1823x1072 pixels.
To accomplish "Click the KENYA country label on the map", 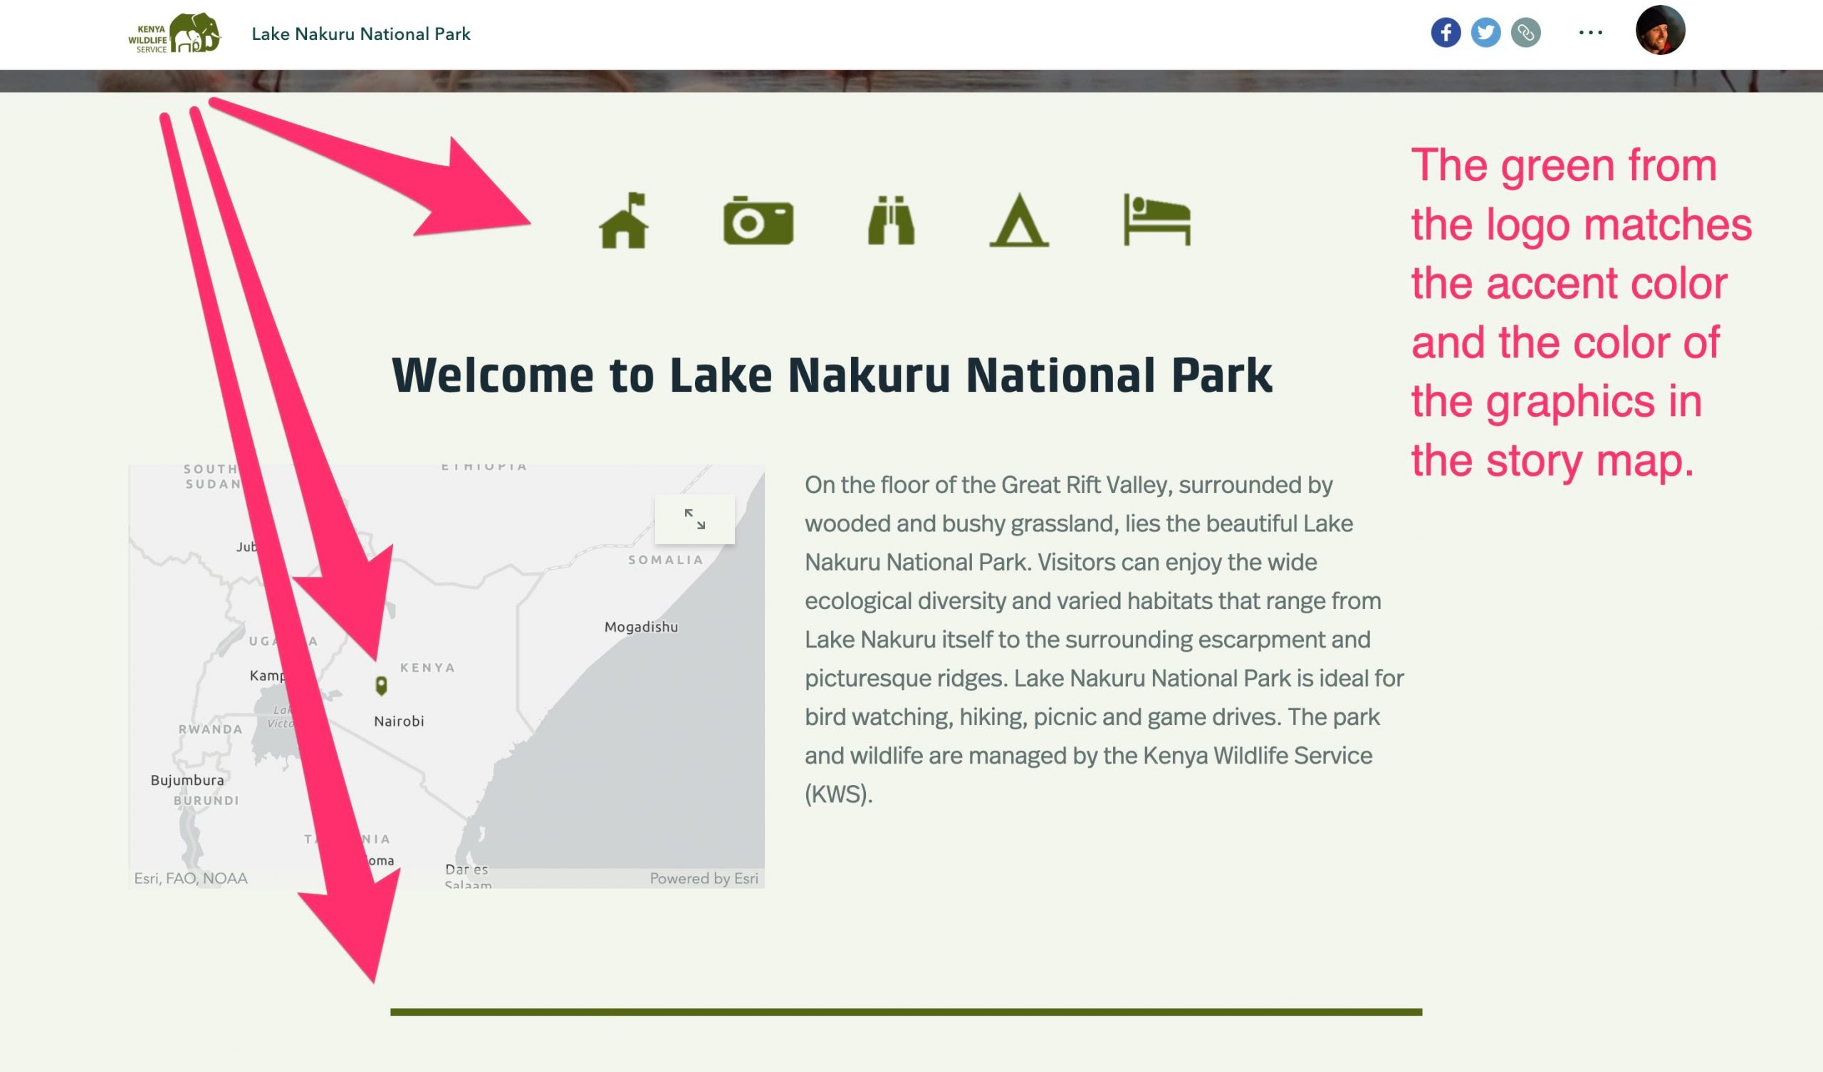I will click(427, 667).
